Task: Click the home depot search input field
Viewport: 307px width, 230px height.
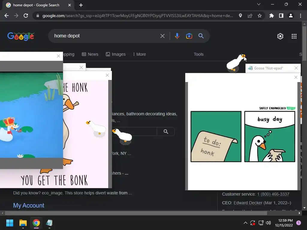Action: (x=106, y=36)
